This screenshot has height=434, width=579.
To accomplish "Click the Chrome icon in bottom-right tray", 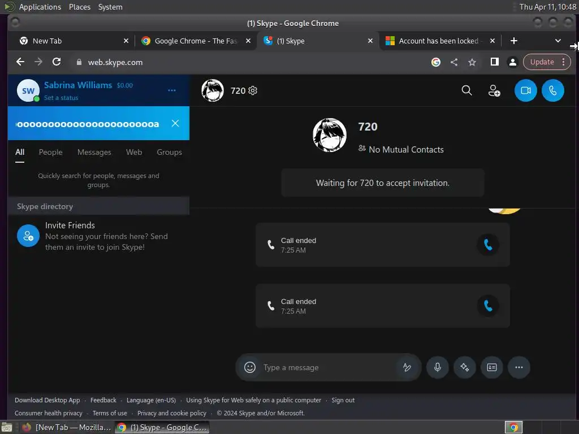I will [x=513, y=427].
